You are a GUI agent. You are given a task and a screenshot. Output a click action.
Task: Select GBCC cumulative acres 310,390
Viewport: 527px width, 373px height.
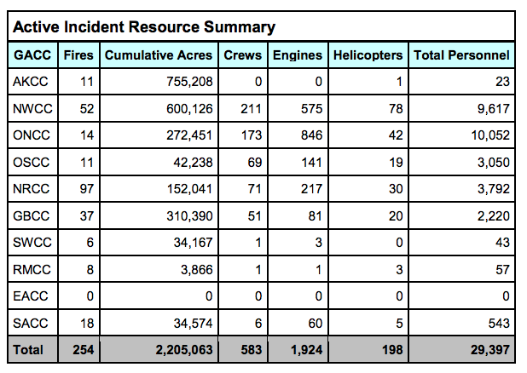pyautogui.click(x=190, y=215)
